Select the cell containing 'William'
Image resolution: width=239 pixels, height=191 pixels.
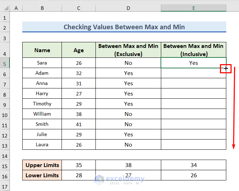(x=42, y=114)
